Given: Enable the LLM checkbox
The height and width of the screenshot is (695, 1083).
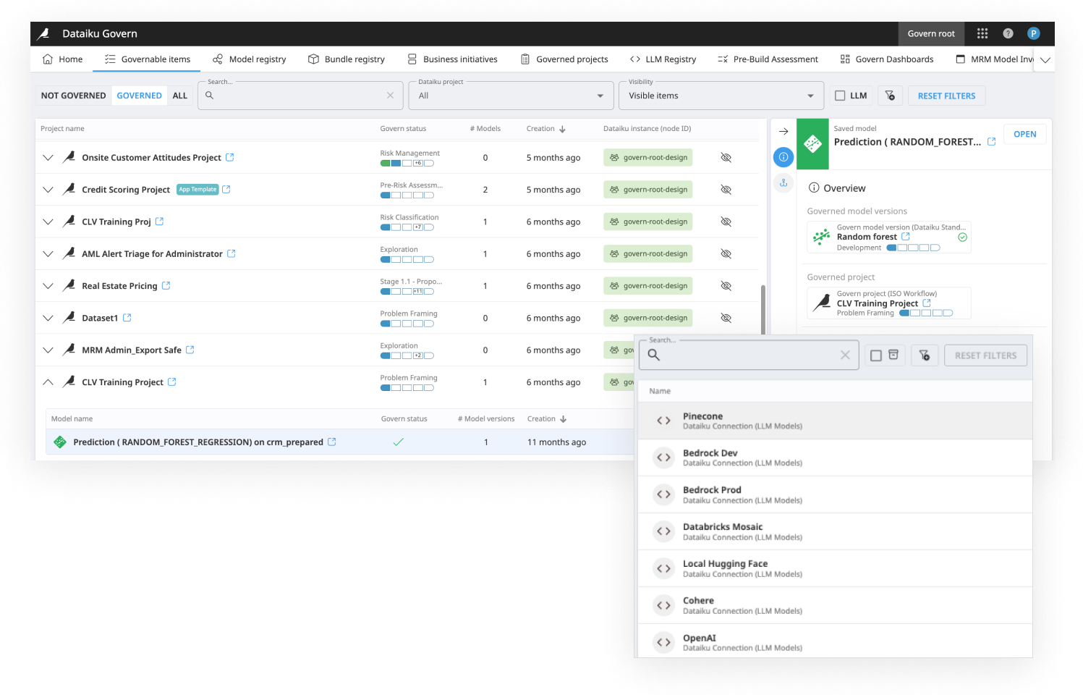Looking at the screenshot, I should click(841, 95).
